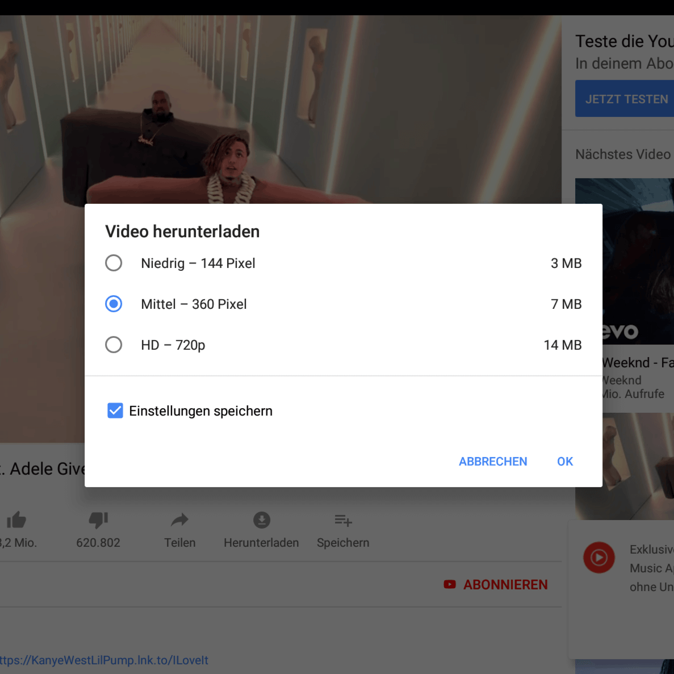Open the KanyeWestLilPump.lnk.to/ILoveIt link
The height and width of the screenshot is (674, 674).
coord(104,660)
